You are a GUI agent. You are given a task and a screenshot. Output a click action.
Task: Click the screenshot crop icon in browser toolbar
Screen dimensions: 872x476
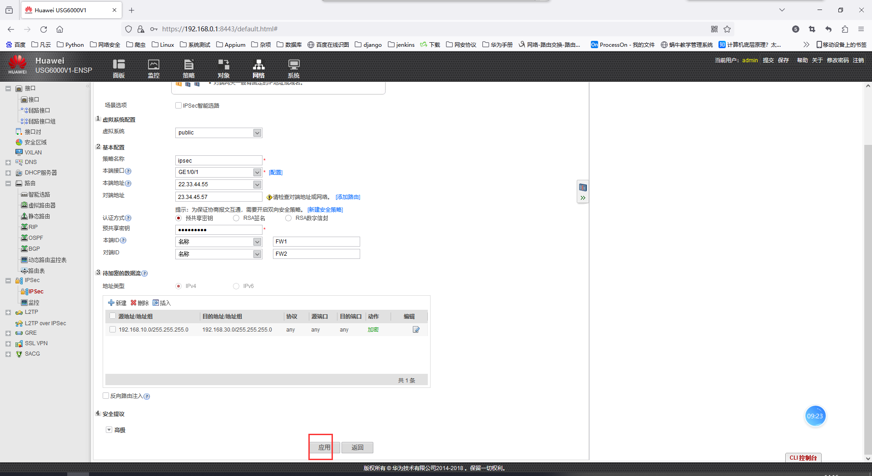click(x=812, y=29)
